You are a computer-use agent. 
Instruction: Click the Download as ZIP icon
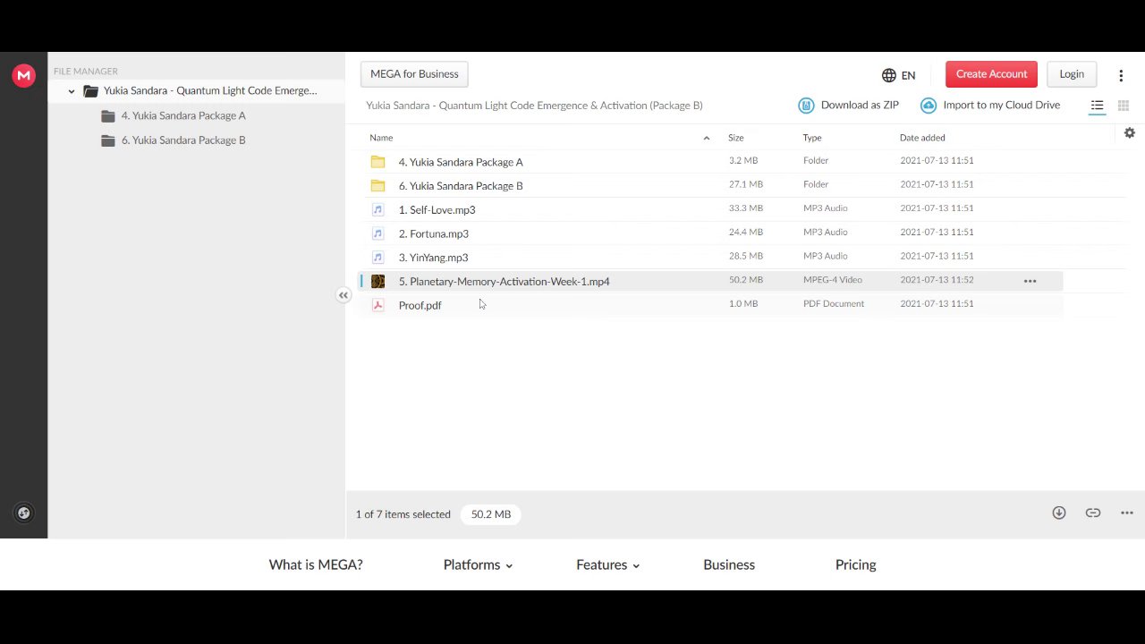[x=806, y=106]
